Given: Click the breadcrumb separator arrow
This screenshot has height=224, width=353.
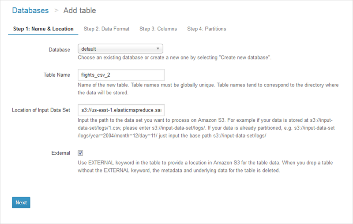Looking at the screenshot, I should (x=56, y=10).
